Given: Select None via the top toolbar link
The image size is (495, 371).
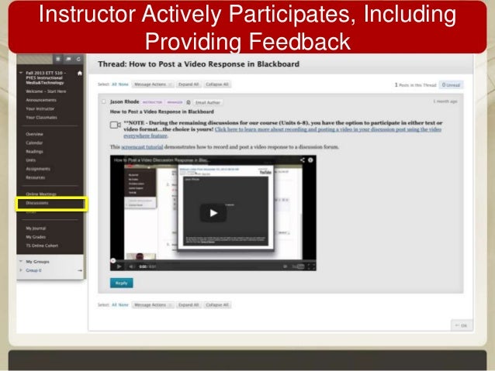Looking at the screenshot, I should click(123, 84).
